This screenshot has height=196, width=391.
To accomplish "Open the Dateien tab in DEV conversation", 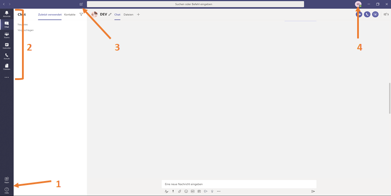I will (x=128, y=15).
